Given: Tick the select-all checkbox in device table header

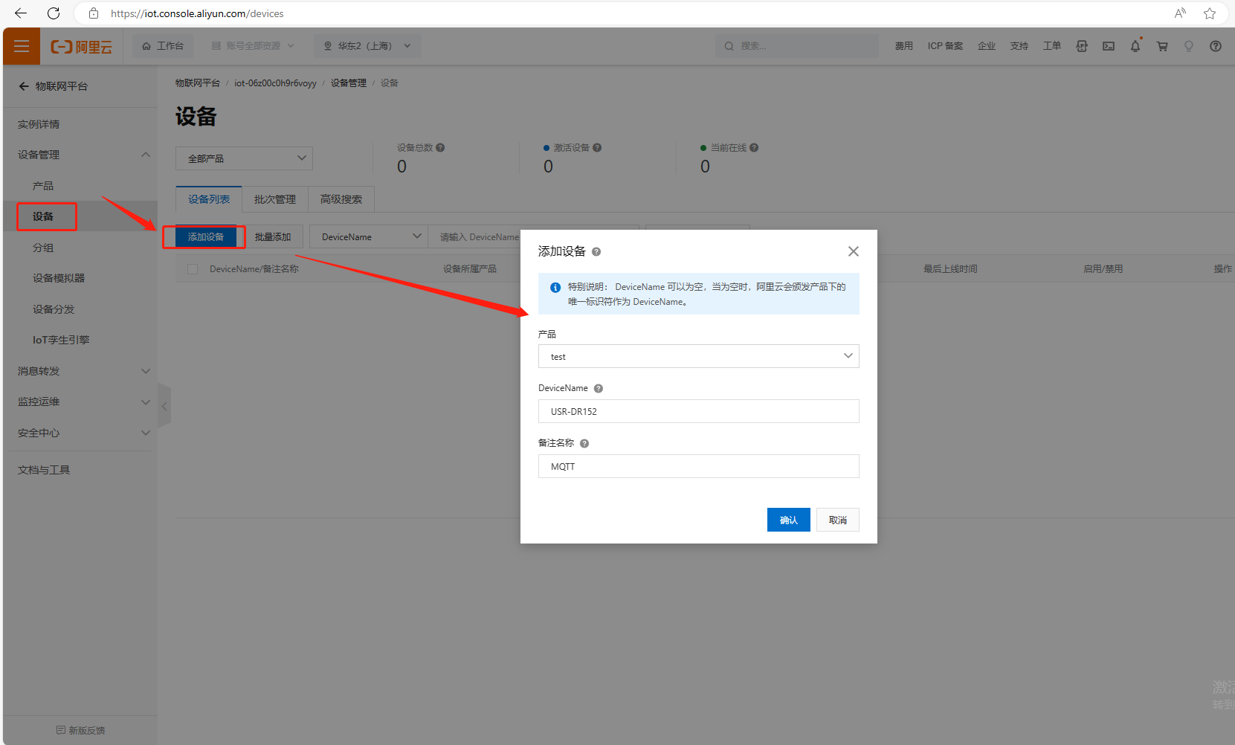Looking at the screenshot, I should coord(193,269).
